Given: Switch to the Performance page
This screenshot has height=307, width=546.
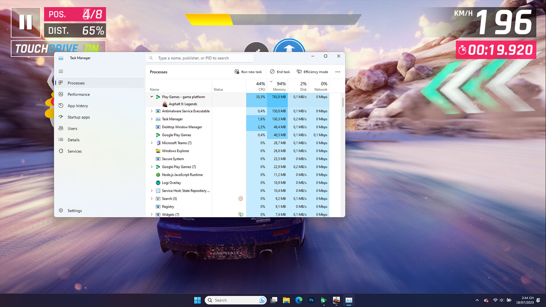Looking at the screenshot, I should pyautogui.click(x=99, y=94).
